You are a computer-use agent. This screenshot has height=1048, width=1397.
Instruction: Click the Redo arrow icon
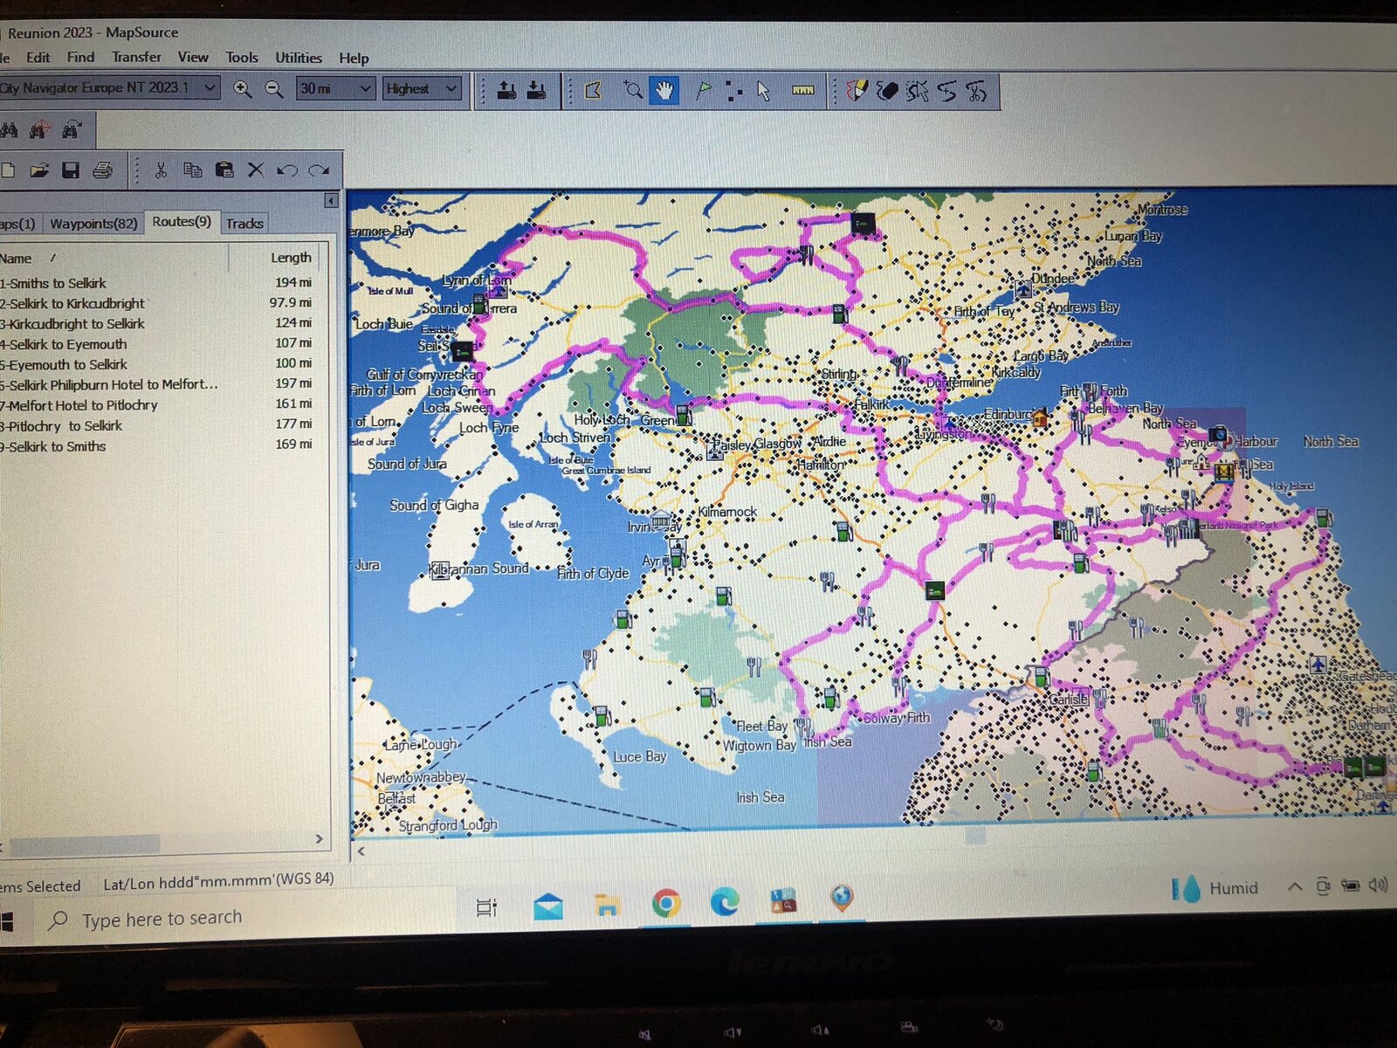click(x=319, y=170)
